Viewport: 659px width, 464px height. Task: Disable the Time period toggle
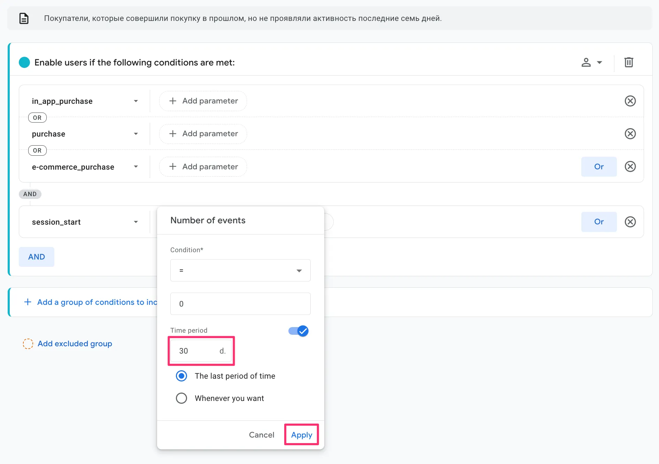pyautogui.click(x=299, y=331)
